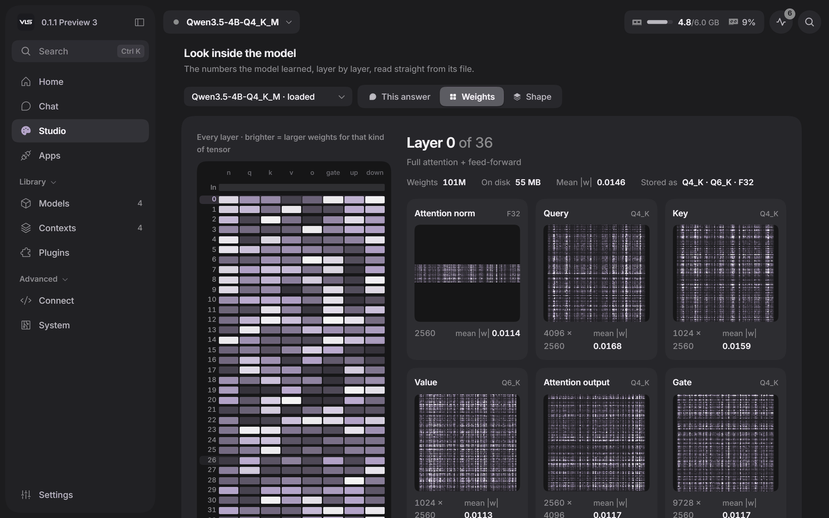The height and width of the screenshot is (518, 829).
Task: Click the Attention output tensor thumbnail
Action: pos(596,442)
